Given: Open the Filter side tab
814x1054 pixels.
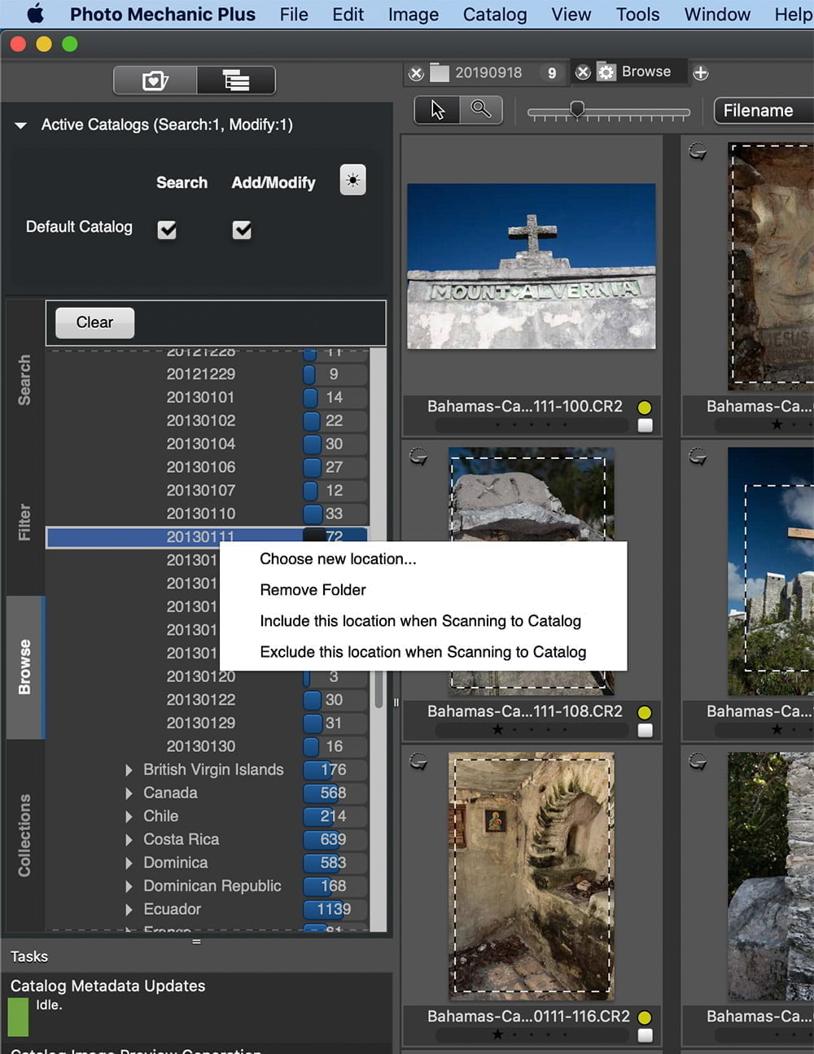Looking at the screenshot, I should tap(25, 522).
